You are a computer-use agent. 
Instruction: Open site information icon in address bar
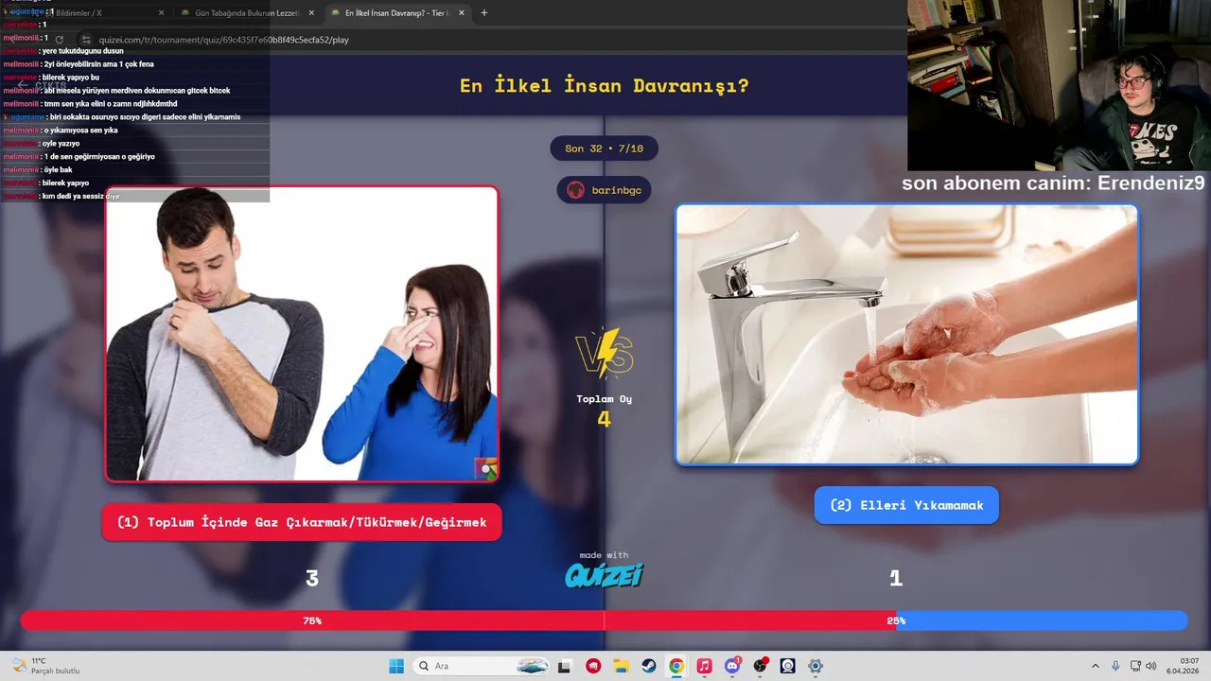click(86, 40)
